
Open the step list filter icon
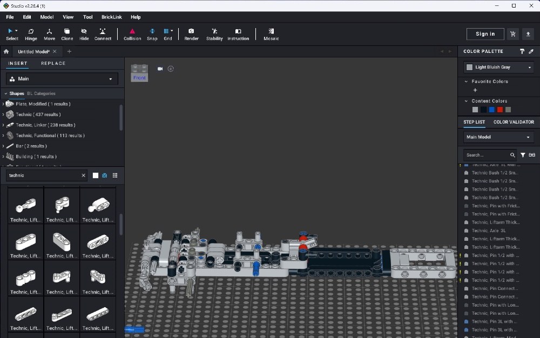[523, 156]
